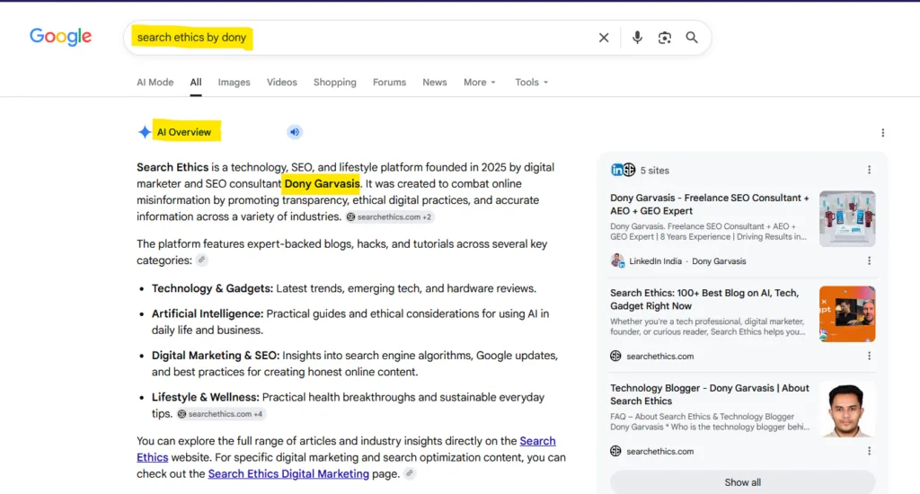The width and height of the screenshot is (920, 494).
Task: Switch to AI Mode tab
Action: (x=155, y=82)
